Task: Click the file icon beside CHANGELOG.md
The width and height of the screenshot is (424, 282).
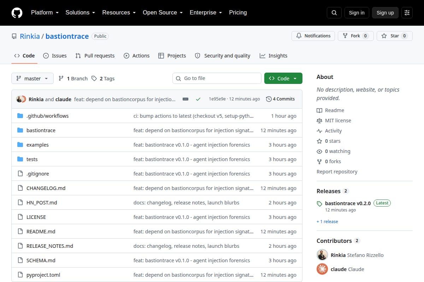Action: point(20,188)
